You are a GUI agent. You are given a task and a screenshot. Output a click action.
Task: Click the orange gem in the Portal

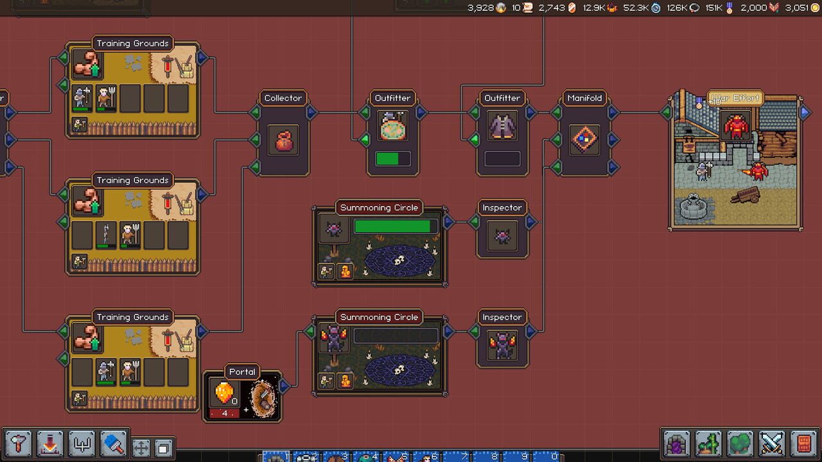tap(223, 393)
